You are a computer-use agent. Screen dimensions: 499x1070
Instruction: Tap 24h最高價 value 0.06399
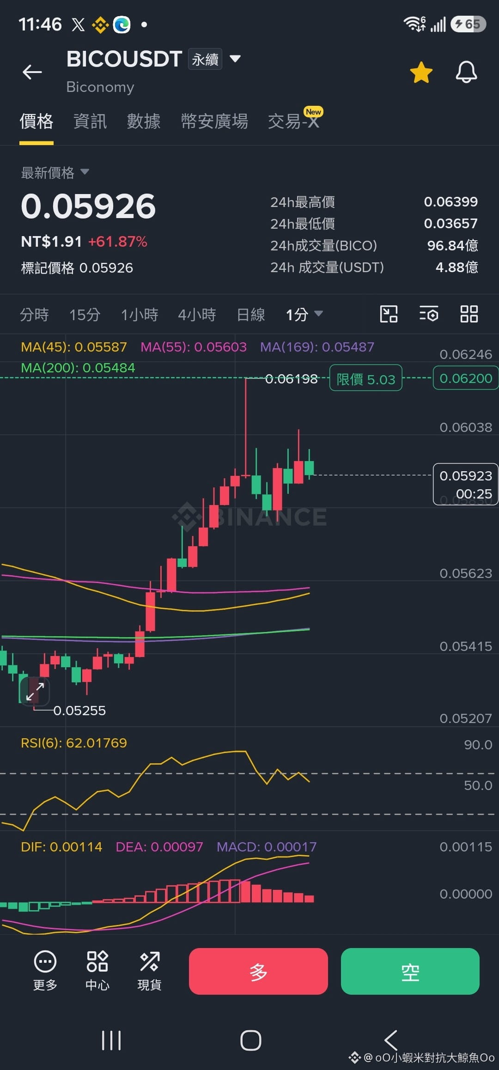[451, 202]
